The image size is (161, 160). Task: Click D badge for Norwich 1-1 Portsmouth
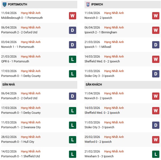[72, 45]
